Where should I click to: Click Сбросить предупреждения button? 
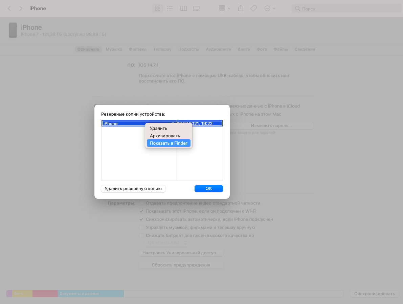click(x=181, y=265)
